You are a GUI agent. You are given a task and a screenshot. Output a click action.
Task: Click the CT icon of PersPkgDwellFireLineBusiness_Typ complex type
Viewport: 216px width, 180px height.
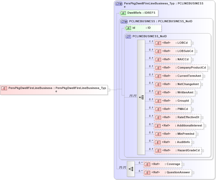(118, 4)
